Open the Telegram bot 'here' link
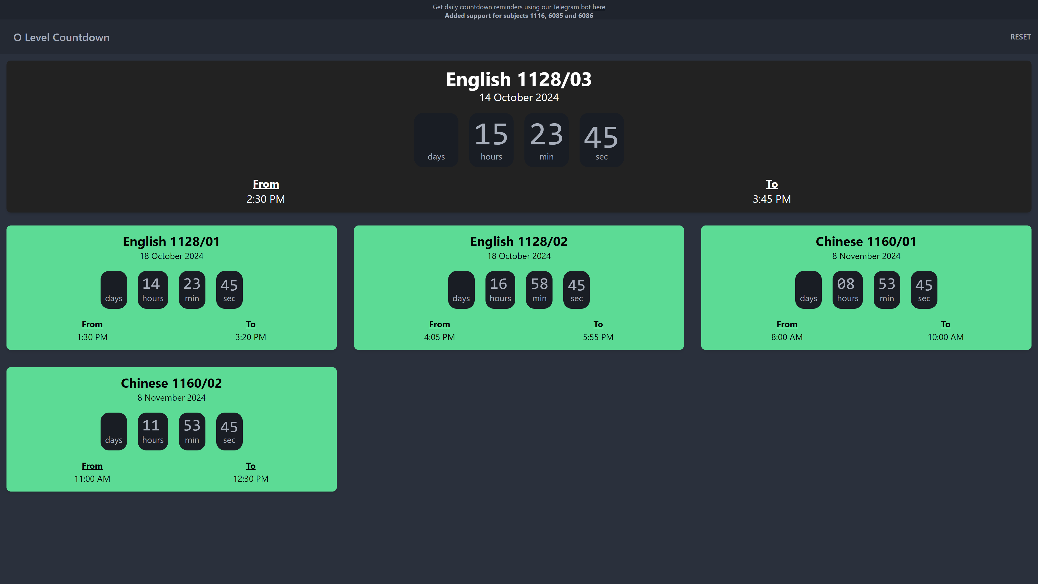 [598, 7]
